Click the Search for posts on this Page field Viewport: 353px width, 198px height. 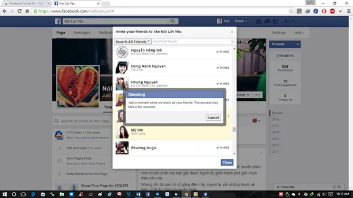click(85, 121)
